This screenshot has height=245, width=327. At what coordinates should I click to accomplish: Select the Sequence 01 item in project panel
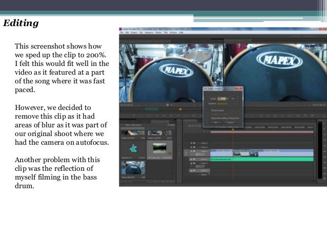133,150
